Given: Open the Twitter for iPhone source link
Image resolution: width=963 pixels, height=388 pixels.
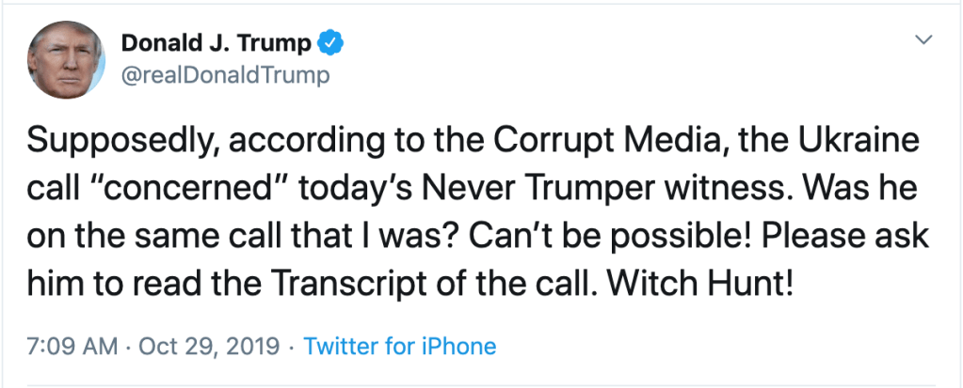Looking at the screenshot, I should coord(400,347).
